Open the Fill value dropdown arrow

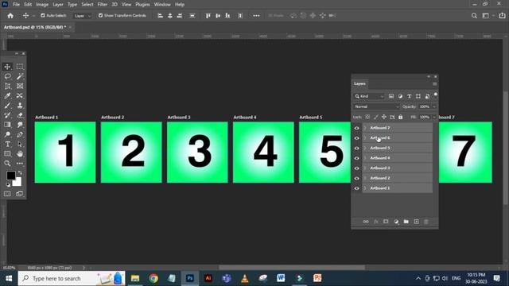434,117
